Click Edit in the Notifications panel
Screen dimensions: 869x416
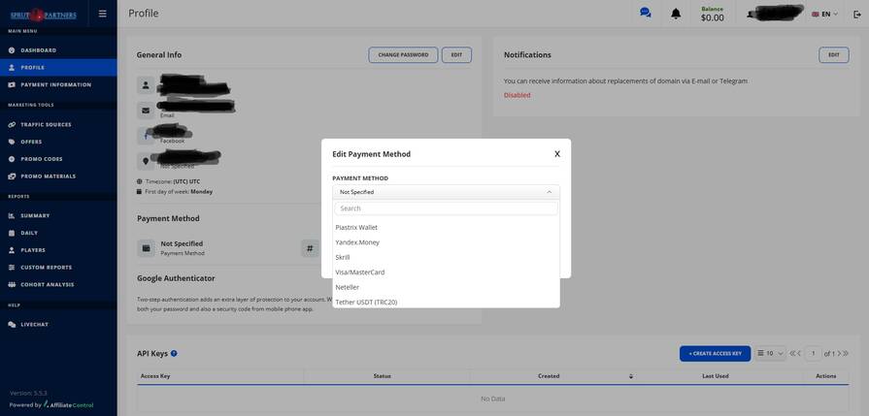(x=833, y=55)
